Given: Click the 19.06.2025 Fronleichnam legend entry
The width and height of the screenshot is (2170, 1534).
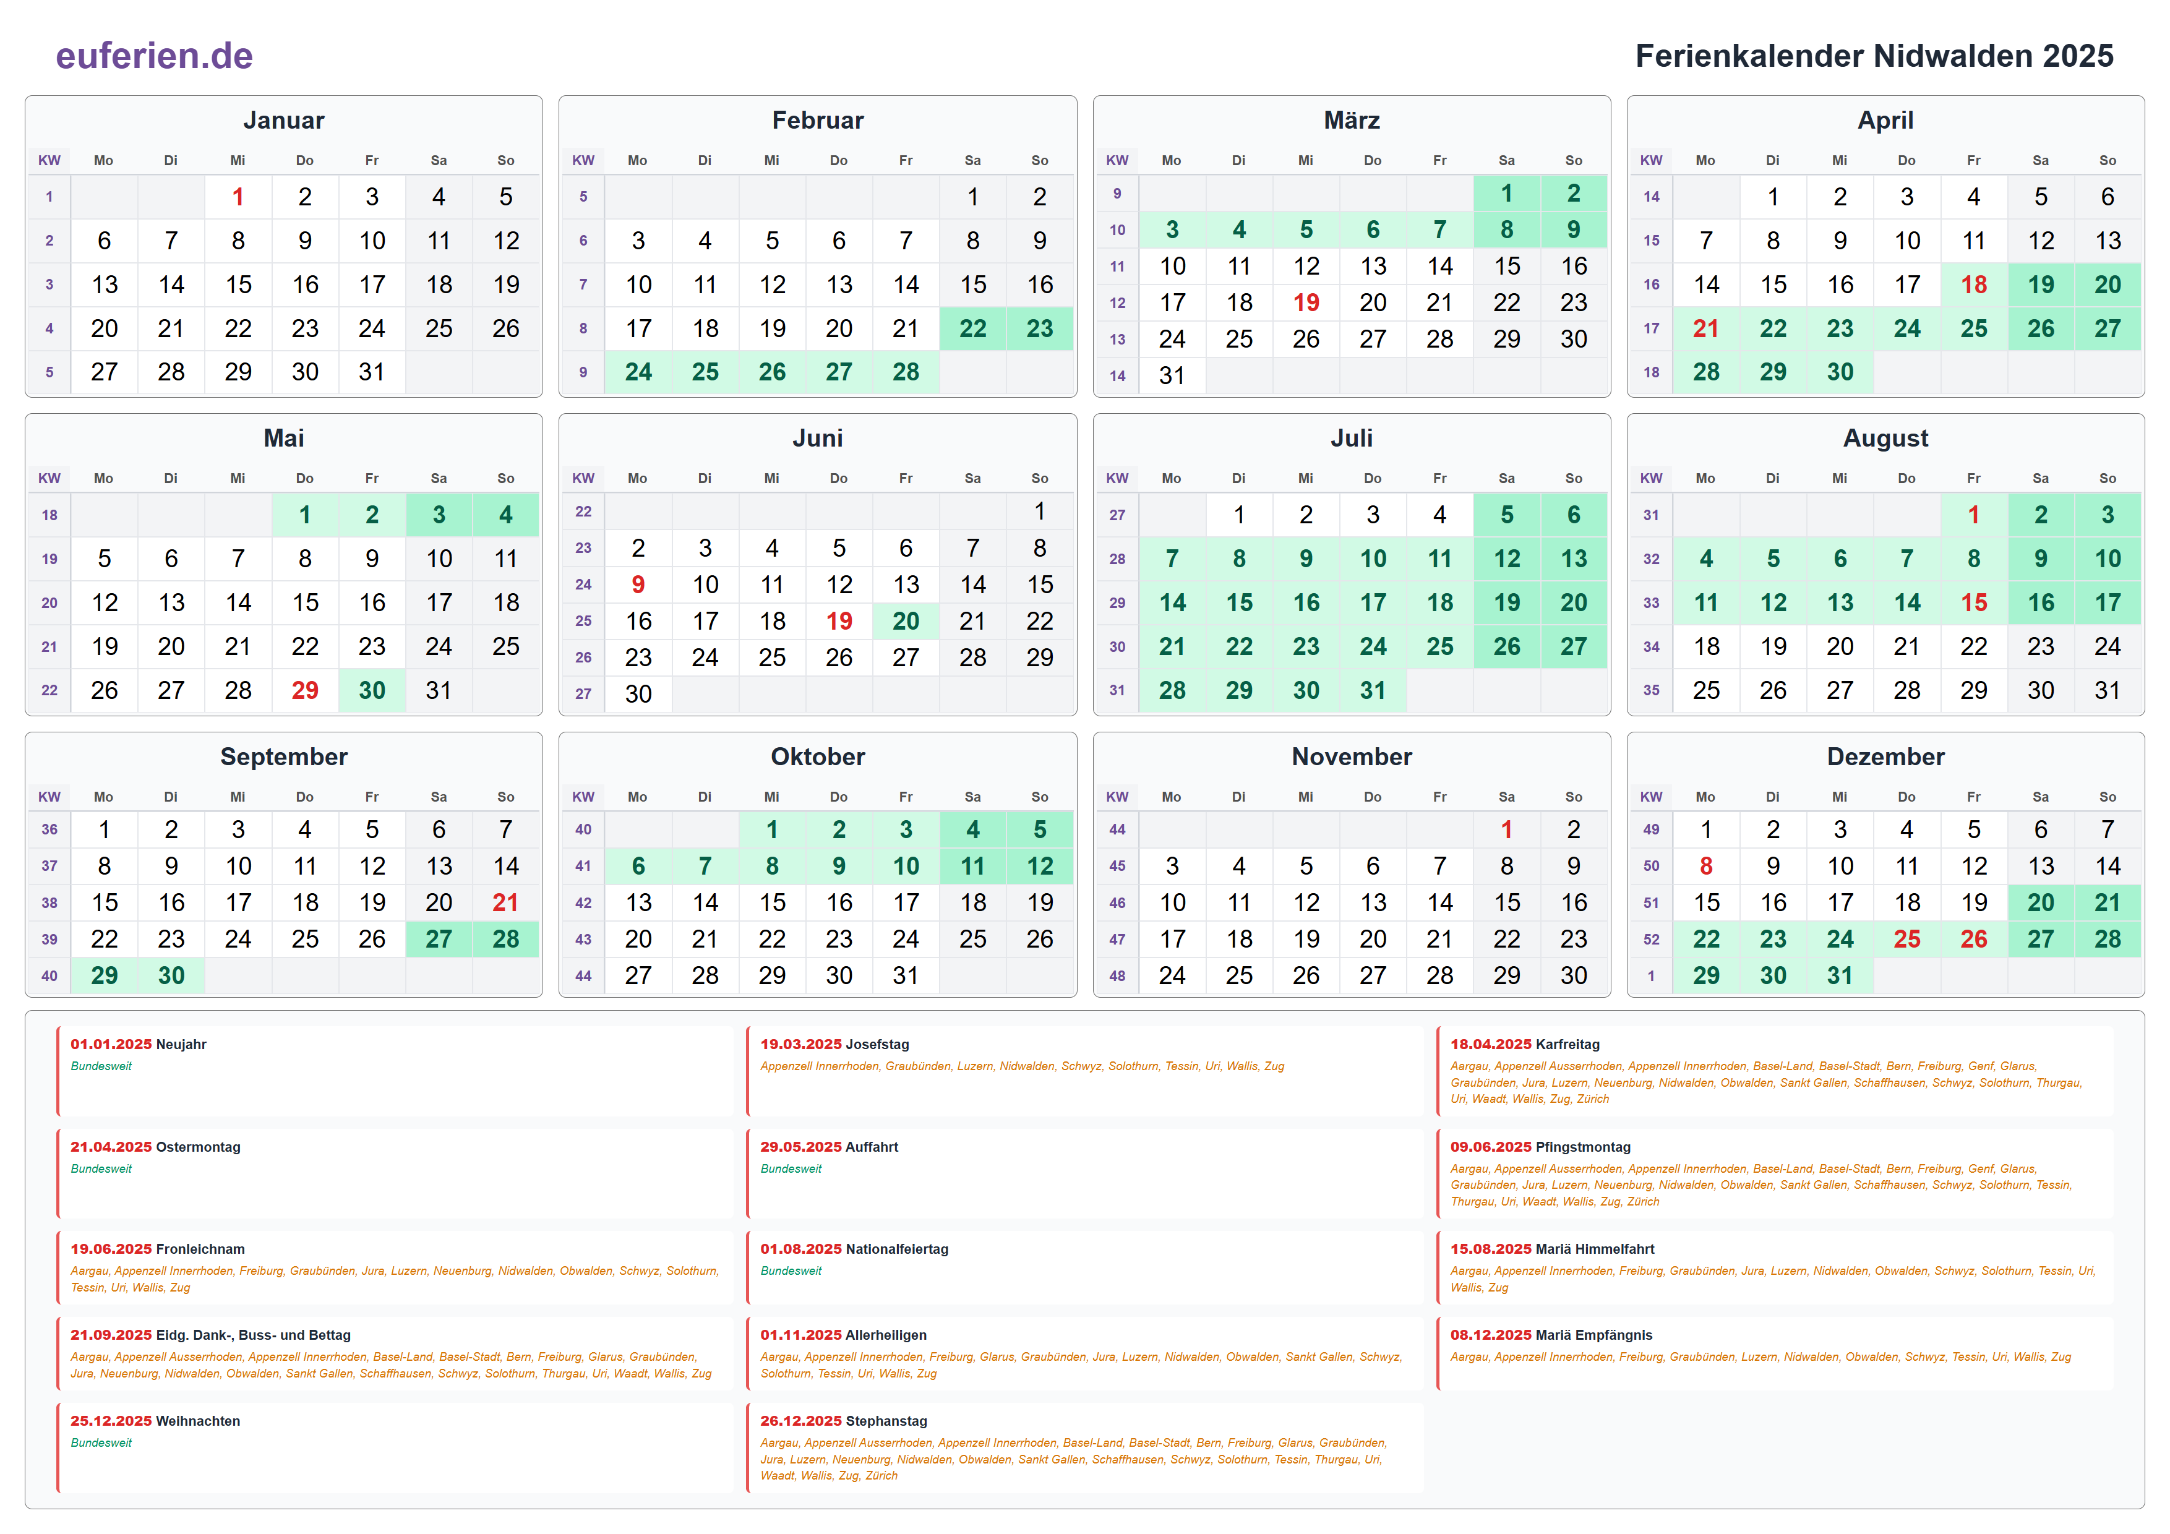Looking at the screenshot, I should [395, 1269].
